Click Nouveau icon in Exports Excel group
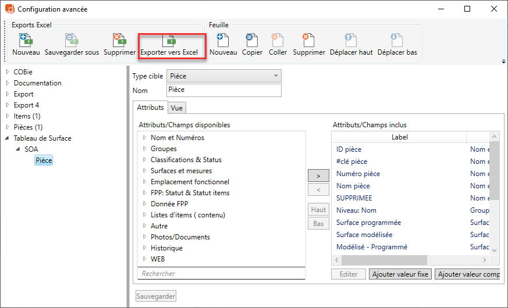 coord(26,40)
